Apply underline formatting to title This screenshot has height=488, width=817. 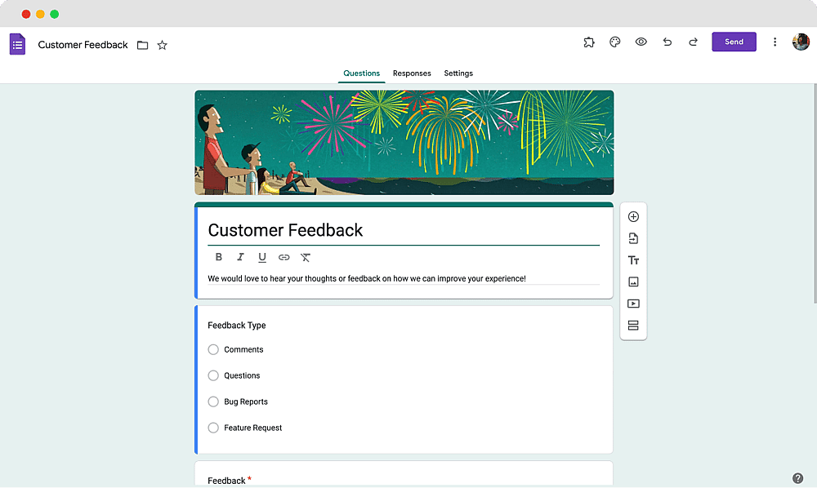[x=262, y=257]
